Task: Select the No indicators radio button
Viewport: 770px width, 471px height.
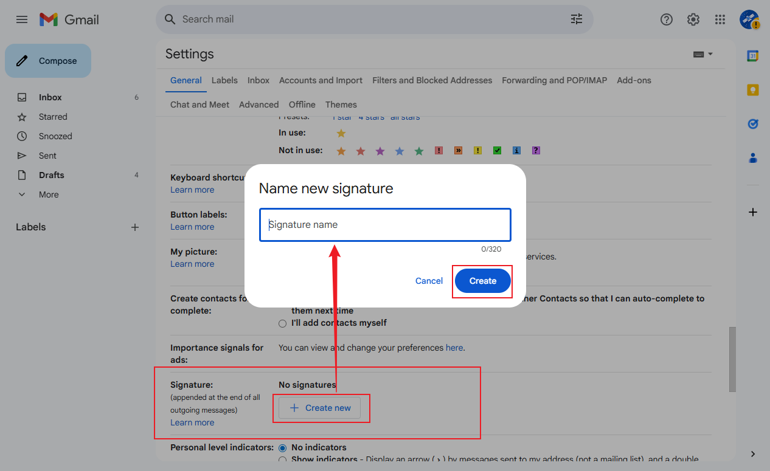Action: [282, 448]
